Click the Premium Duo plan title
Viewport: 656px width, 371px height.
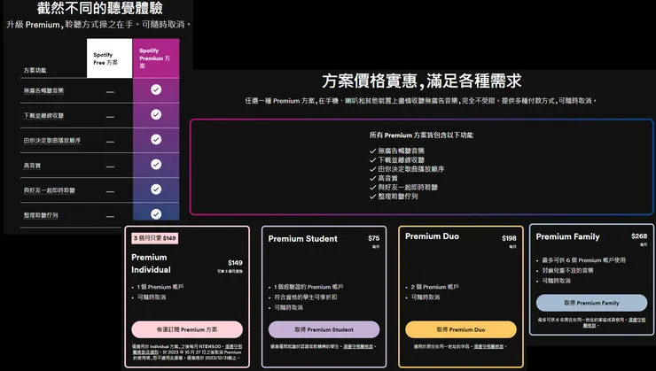tap(432, 236)
